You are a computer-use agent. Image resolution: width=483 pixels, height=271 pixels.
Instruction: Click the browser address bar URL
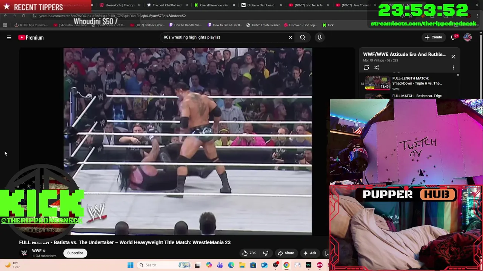pyautogui.click(x=112, y=16)
